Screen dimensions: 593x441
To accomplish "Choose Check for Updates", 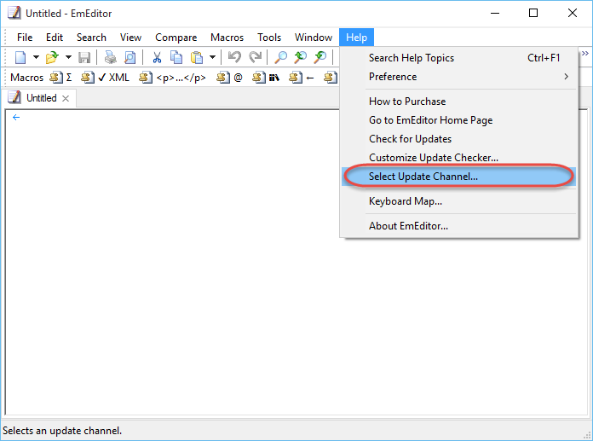I will tap(459, 139).
